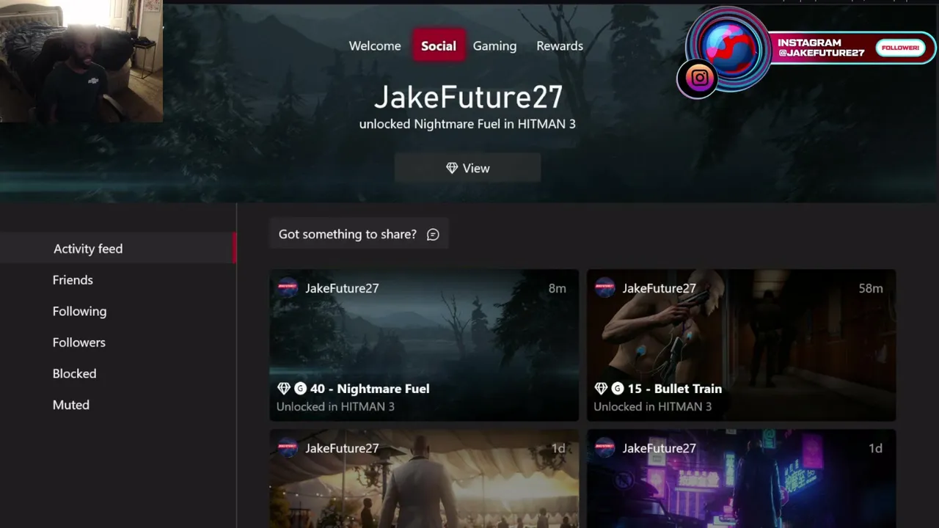The height and width of the screenshot is (528, 939).
Task: Click the avatar on Bullet Train post
Action: point(604,288)
